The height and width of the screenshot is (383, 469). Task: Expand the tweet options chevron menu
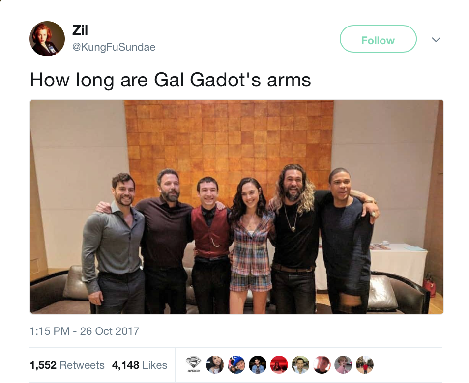(436, 39)
